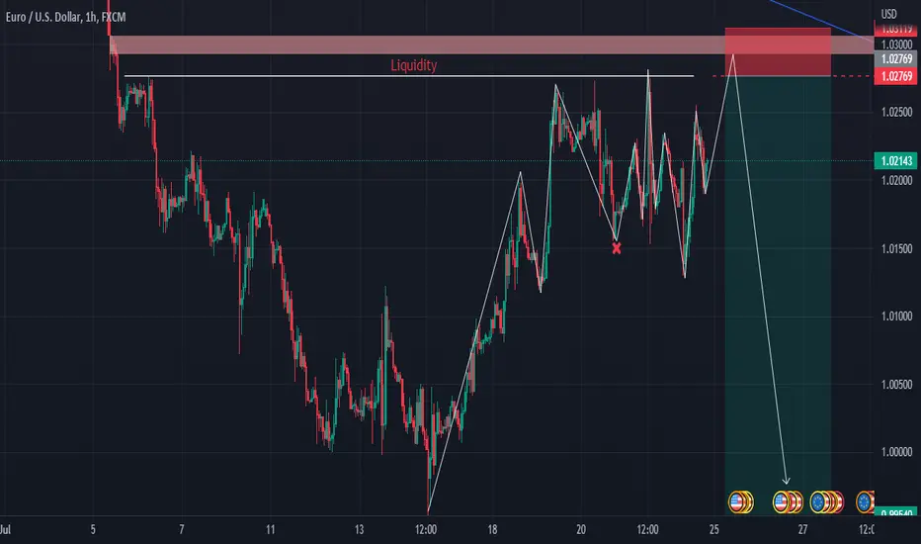Select the blue trend line at top right
This screenshot has height=544, width=921.
(x=820, y=20)
